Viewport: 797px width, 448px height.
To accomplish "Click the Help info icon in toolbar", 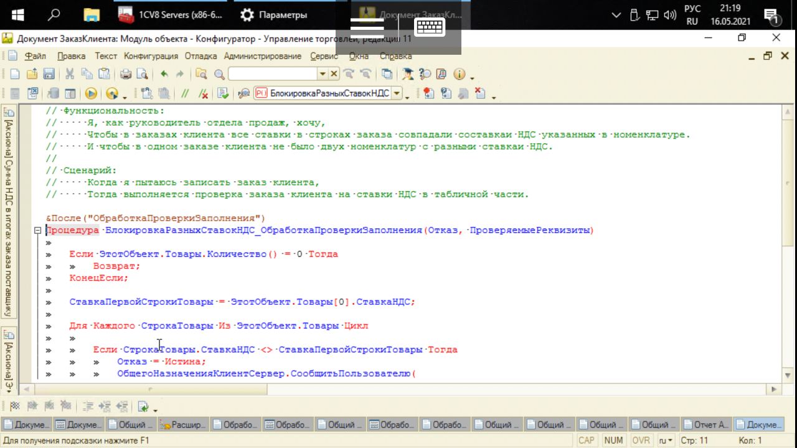I will tap(460, 74).
